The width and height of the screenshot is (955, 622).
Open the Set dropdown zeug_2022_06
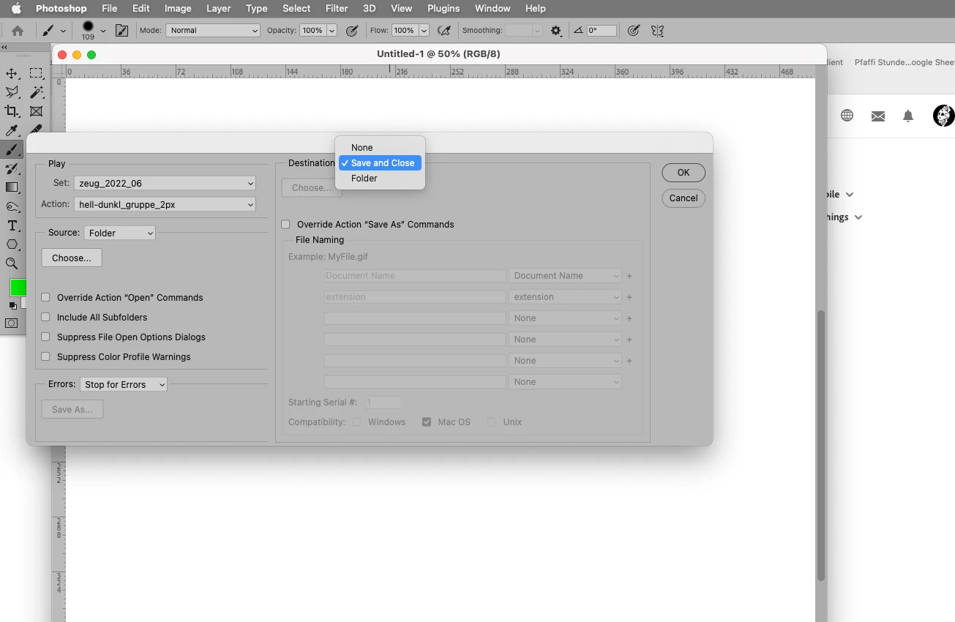165,184
